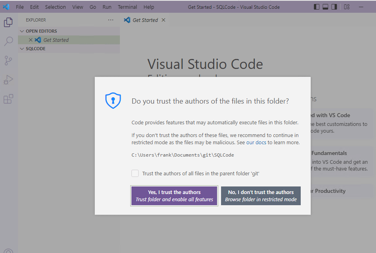
Task: Select Get Started in Open Editors list
Action: tap(56, 40)
